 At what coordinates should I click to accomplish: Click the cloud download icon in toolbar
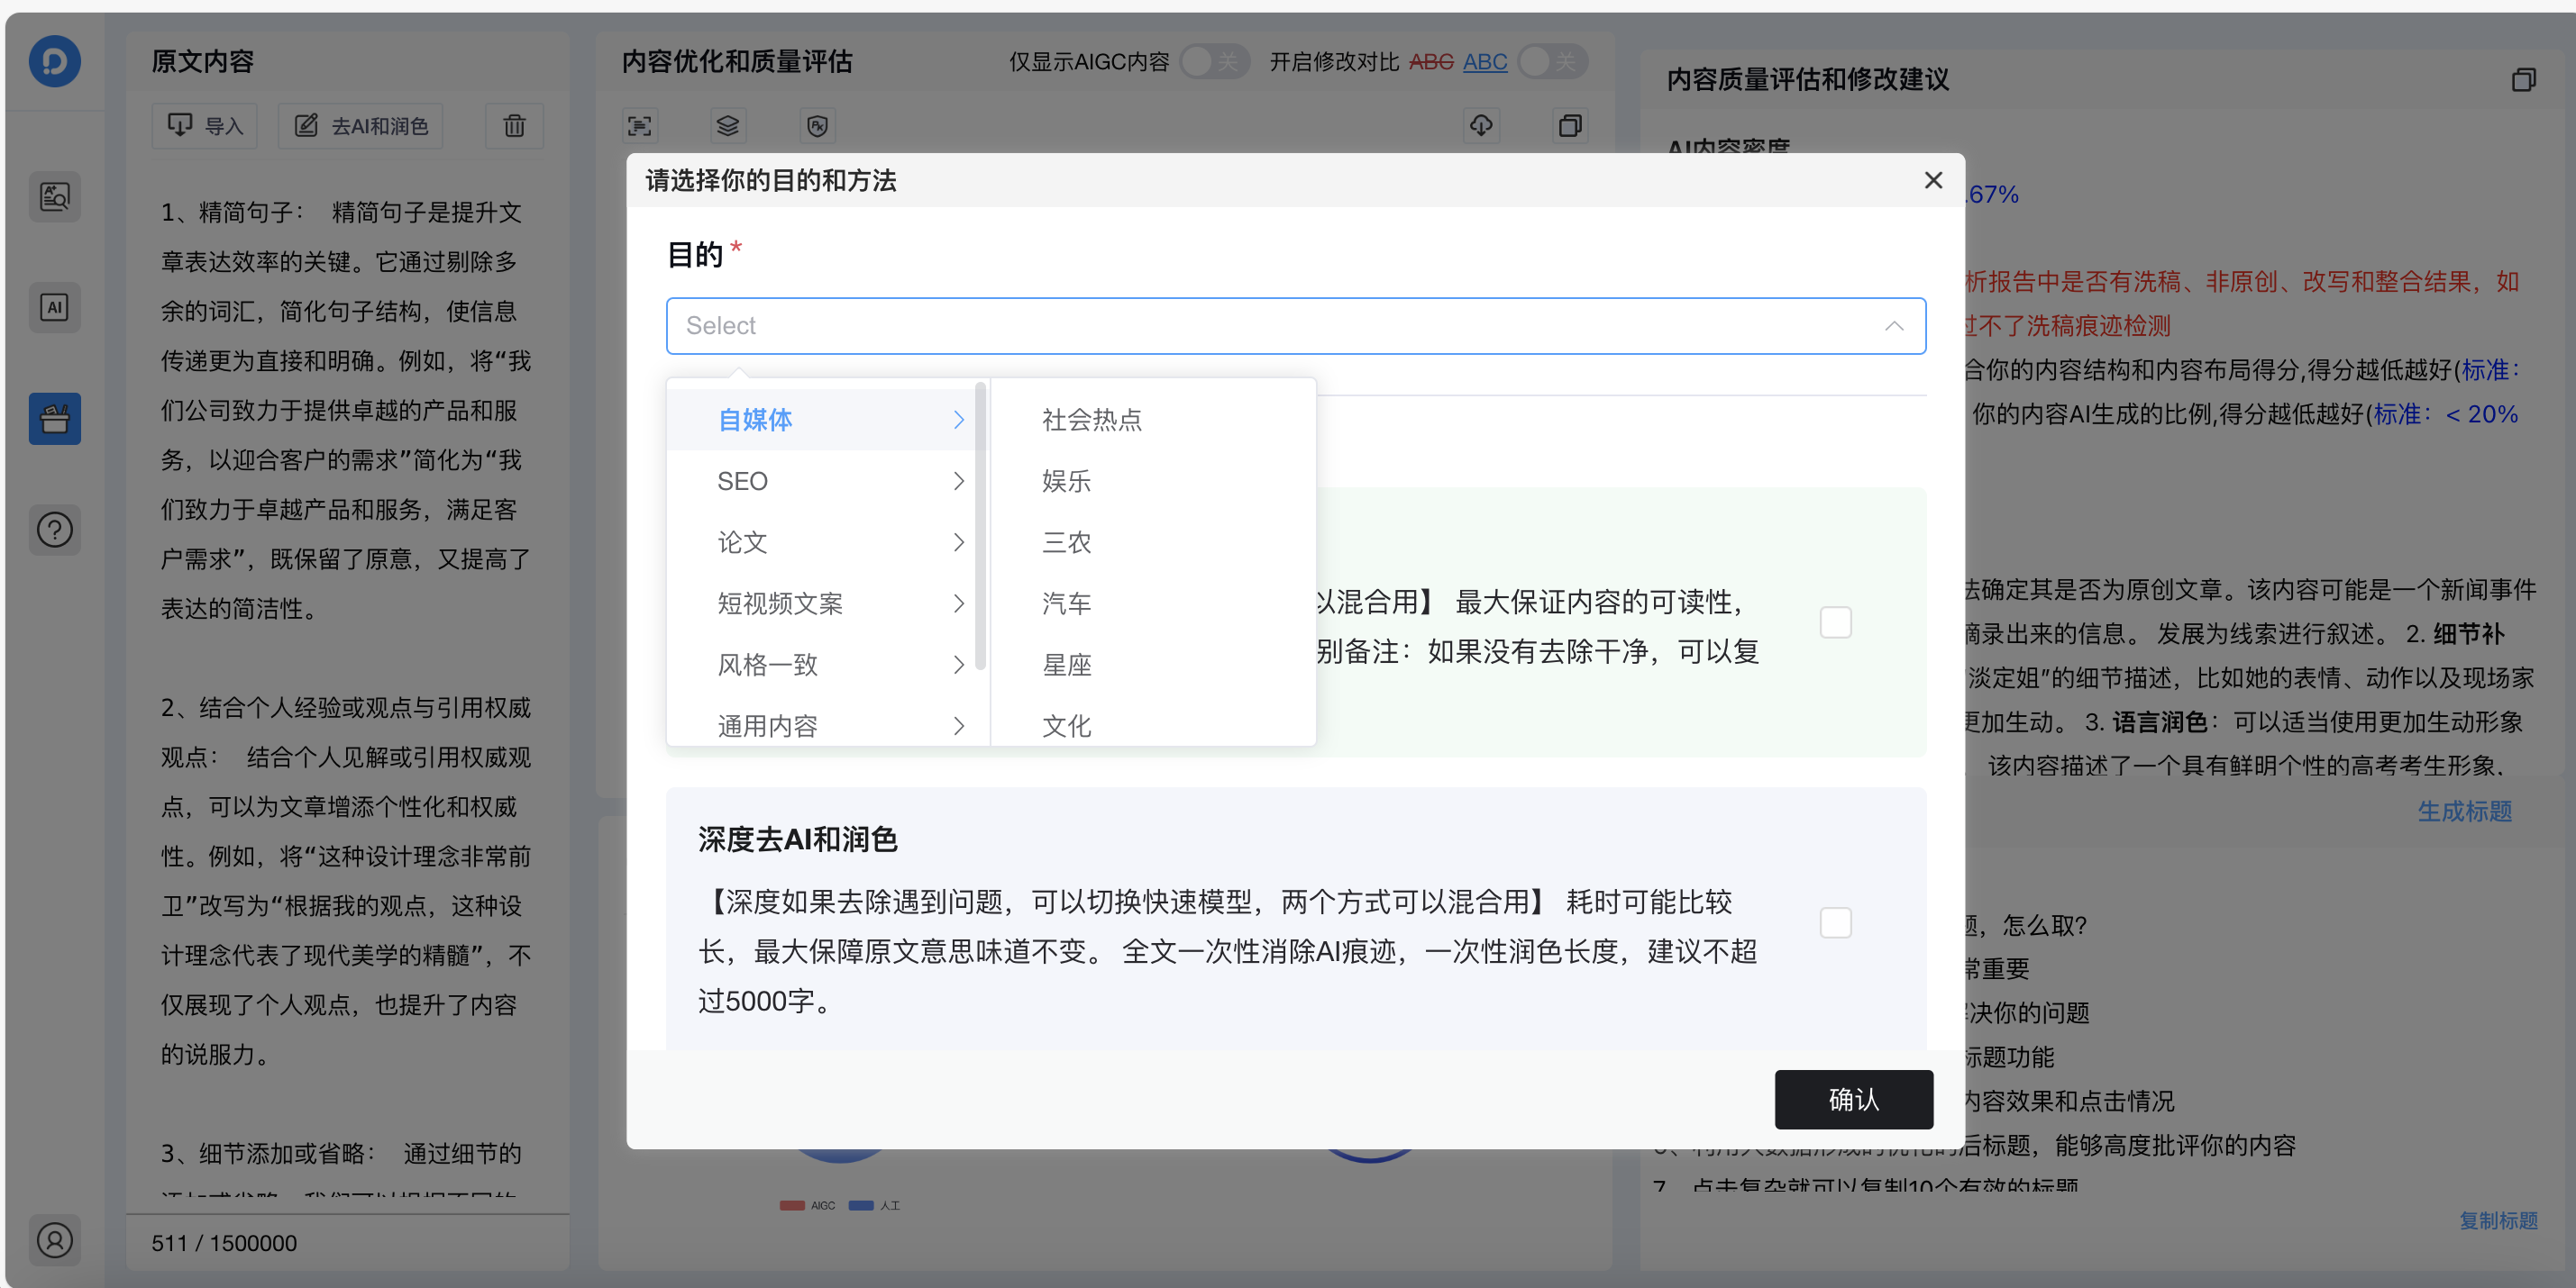[x=1481, y=126]
